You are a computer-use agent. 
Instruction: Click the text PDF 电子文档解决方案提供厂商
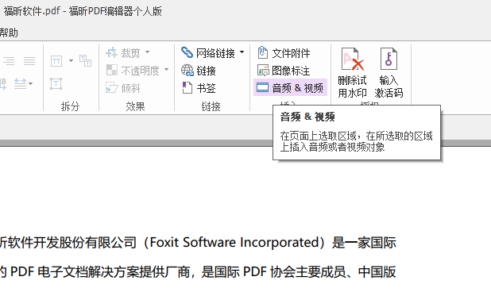(x=100, y=272)
